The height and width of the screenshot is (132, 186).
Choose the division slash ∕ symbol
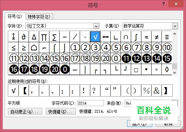tap(75, 37)
